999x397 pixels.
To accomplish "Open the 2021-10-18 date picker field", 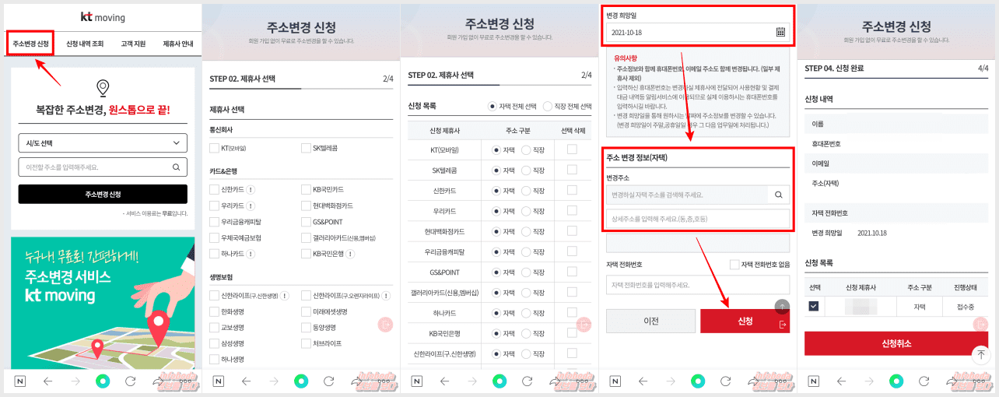I will tap(698, 32).
